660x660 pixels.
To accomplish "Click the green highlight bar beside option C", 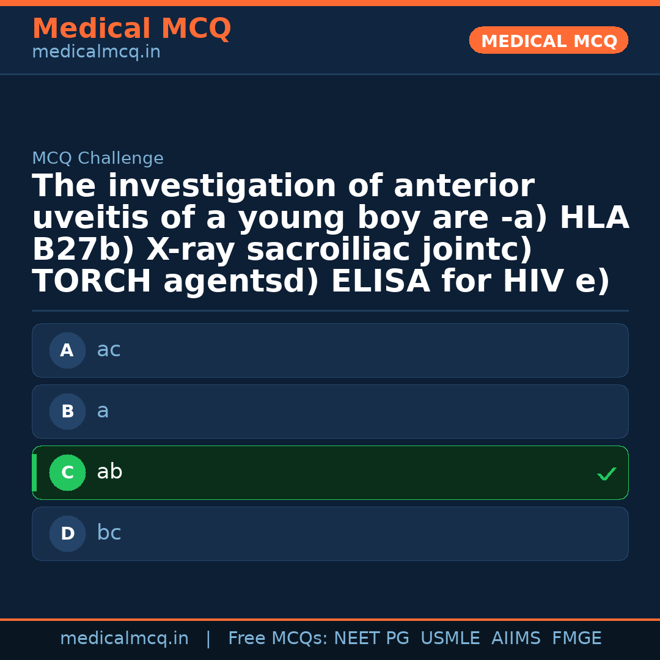I will pyautogui.click(x=34, y=472).
